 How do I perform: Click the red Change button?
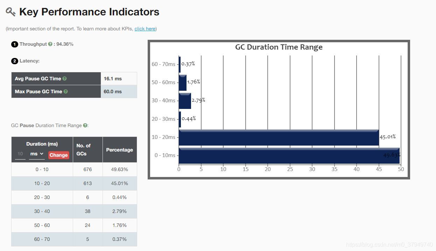click(x=58, y=155)
